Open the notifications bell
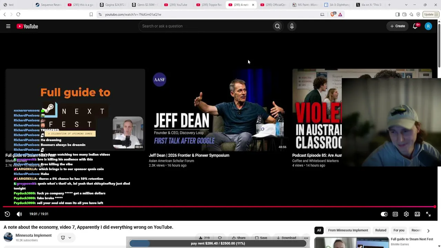Image resolution: width=441 pixels, height=248 pixels. tap(415, 26)
